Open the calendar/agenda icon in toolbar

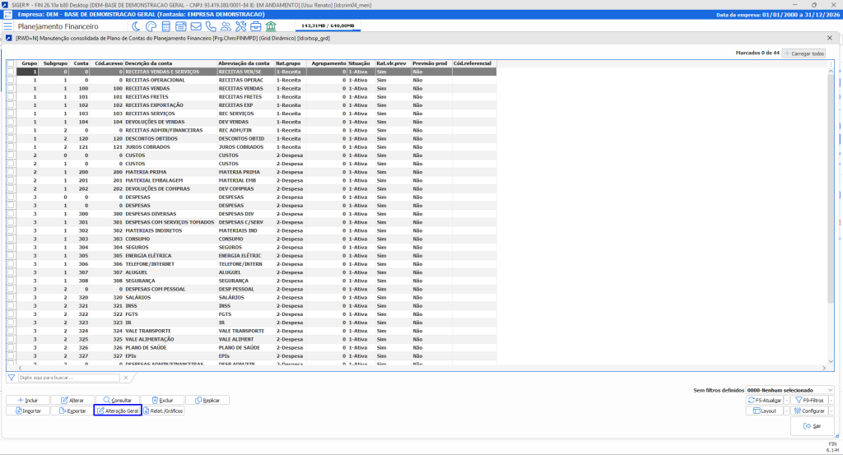pyautogui.click(x=181, y=26)
